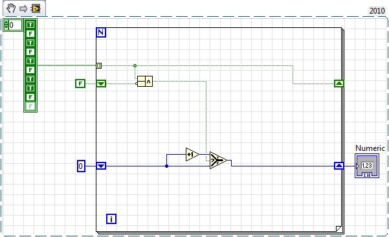389x237 pixels.
Task: Click the numeric constant 0 box
Action: pyautogui.click(x=81, y=166)
